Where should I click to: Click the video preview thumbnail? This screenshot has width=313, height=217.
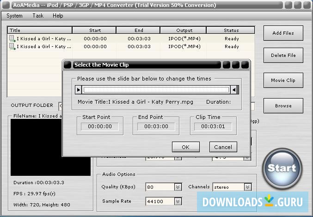[50, 148]
